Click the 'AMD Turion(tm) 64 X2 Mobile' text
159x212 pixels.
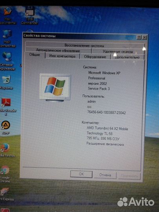(x=107, y=128)
